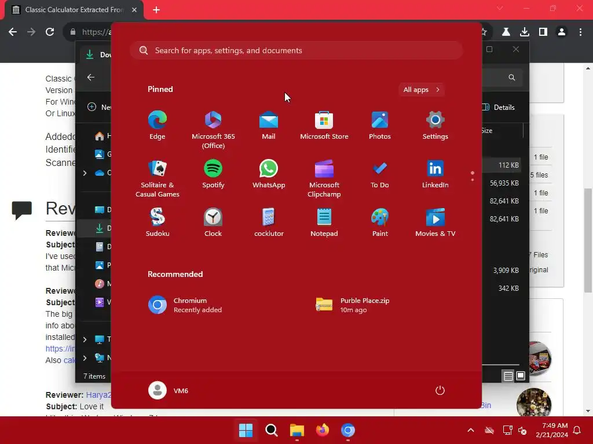The height and width of the screenshot is (444, 593).
Task: Open Microsoft Store from pinned apps
Action: click(x=324, y=125)
